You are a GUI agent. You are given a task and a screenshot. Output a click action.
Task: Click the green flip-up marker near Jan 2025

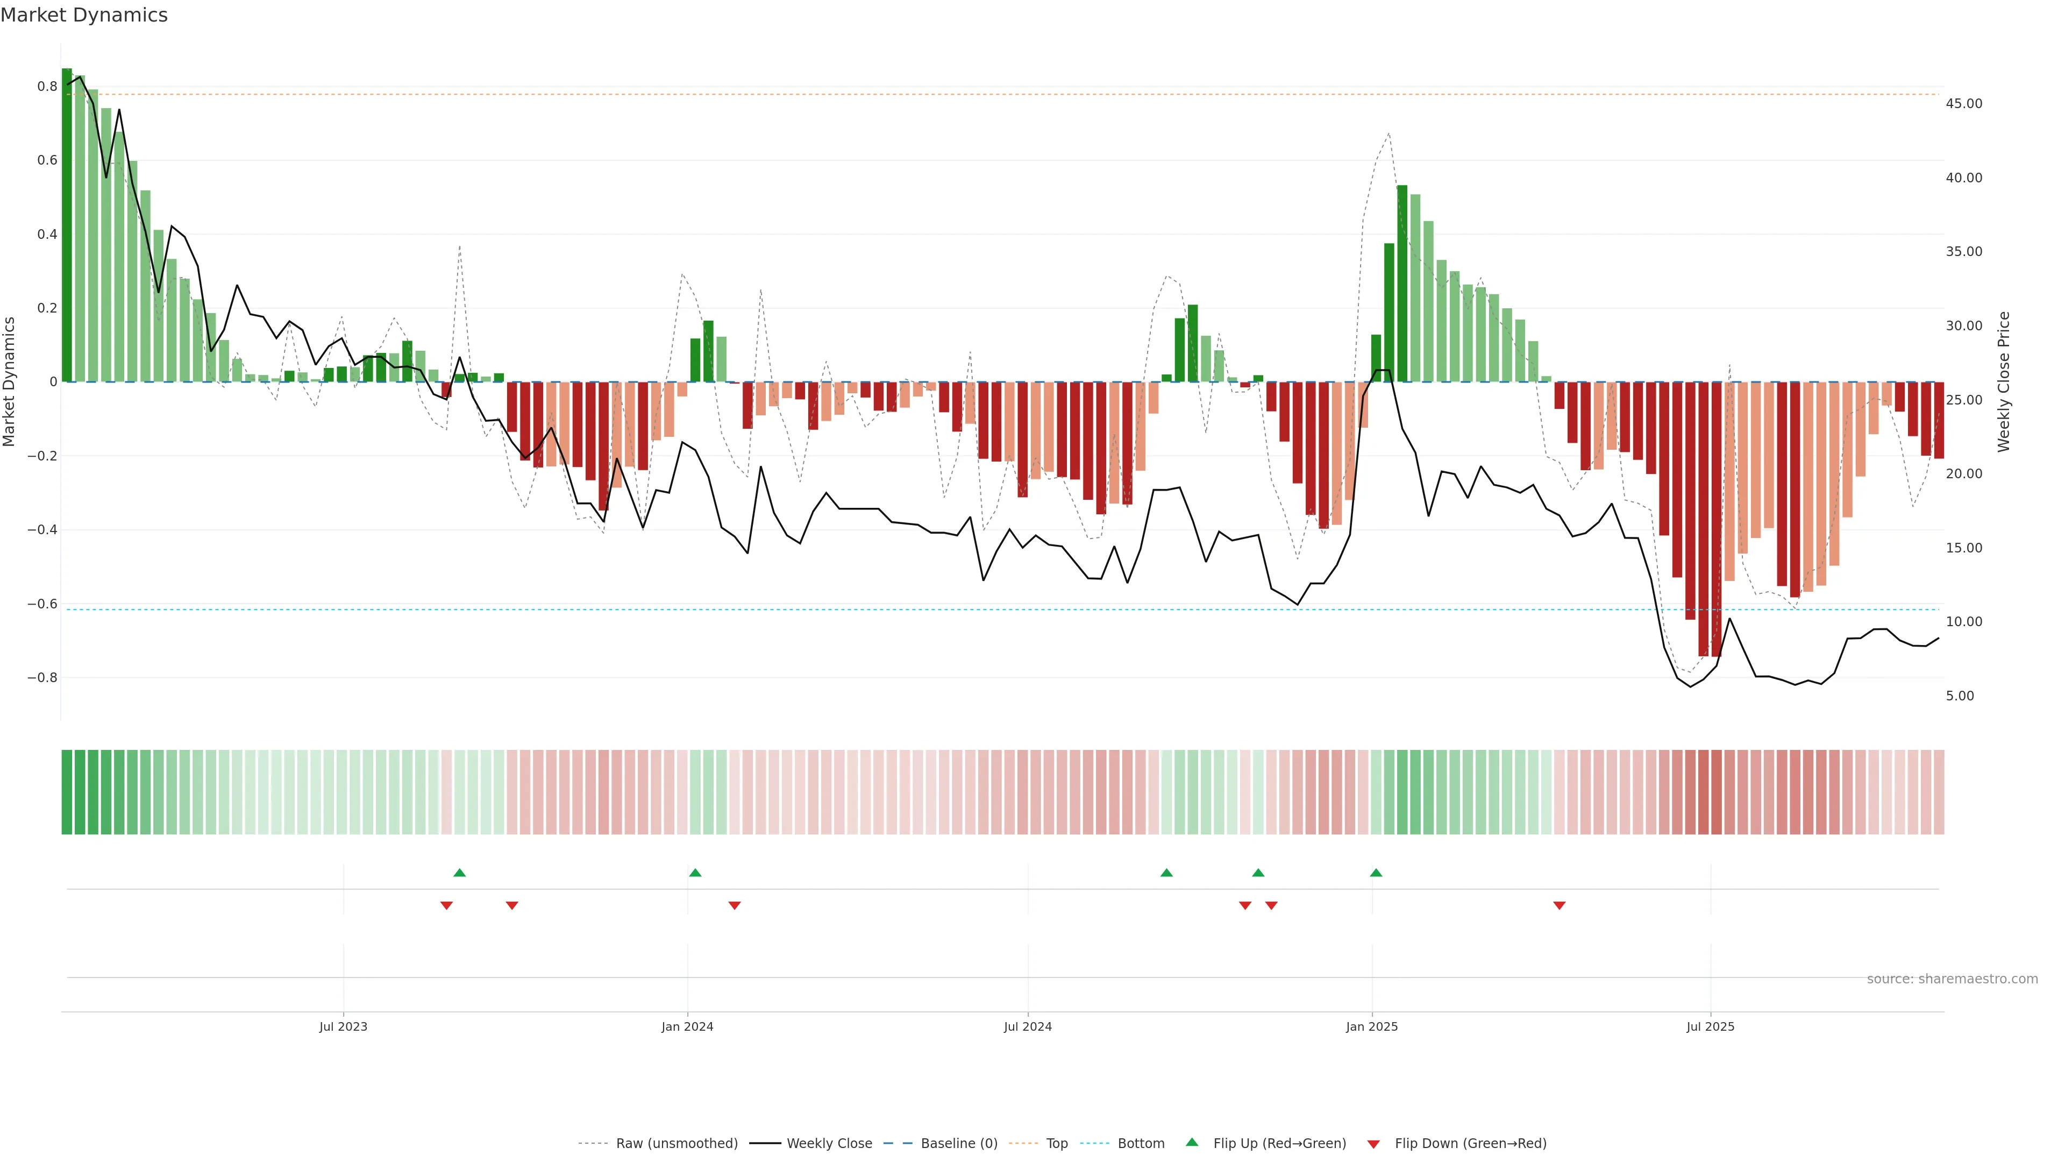click(x=1376, y=873)
